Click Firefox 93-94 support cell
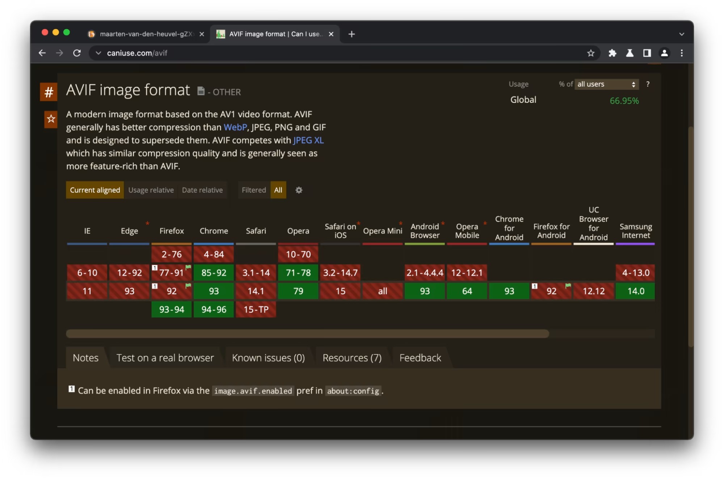The image size is (724, 480). tap(172, 310)
